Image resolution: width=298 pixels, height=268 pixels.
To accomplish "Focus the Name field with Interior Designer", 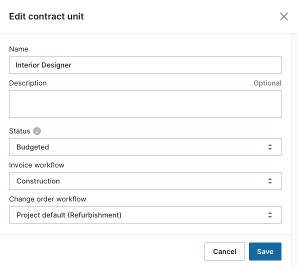I will pyautogui.click(x=145, y=65).
